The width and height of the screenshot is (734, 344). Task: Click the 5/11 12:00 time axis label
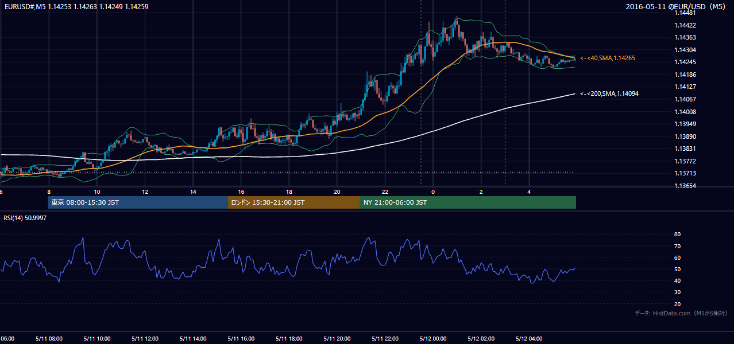point(145,338)
